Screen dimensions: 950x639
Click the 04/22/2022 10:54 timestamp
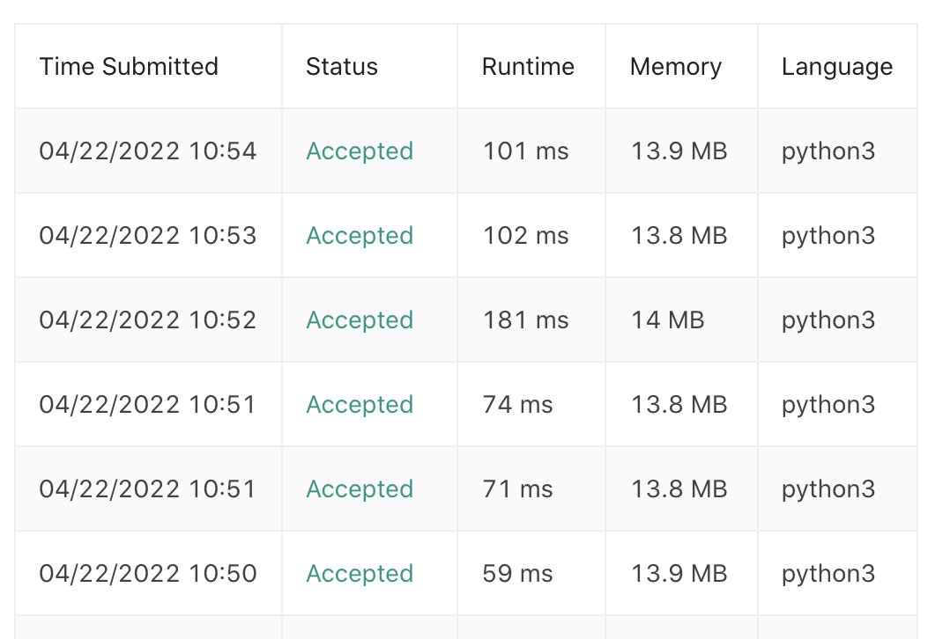148,151
